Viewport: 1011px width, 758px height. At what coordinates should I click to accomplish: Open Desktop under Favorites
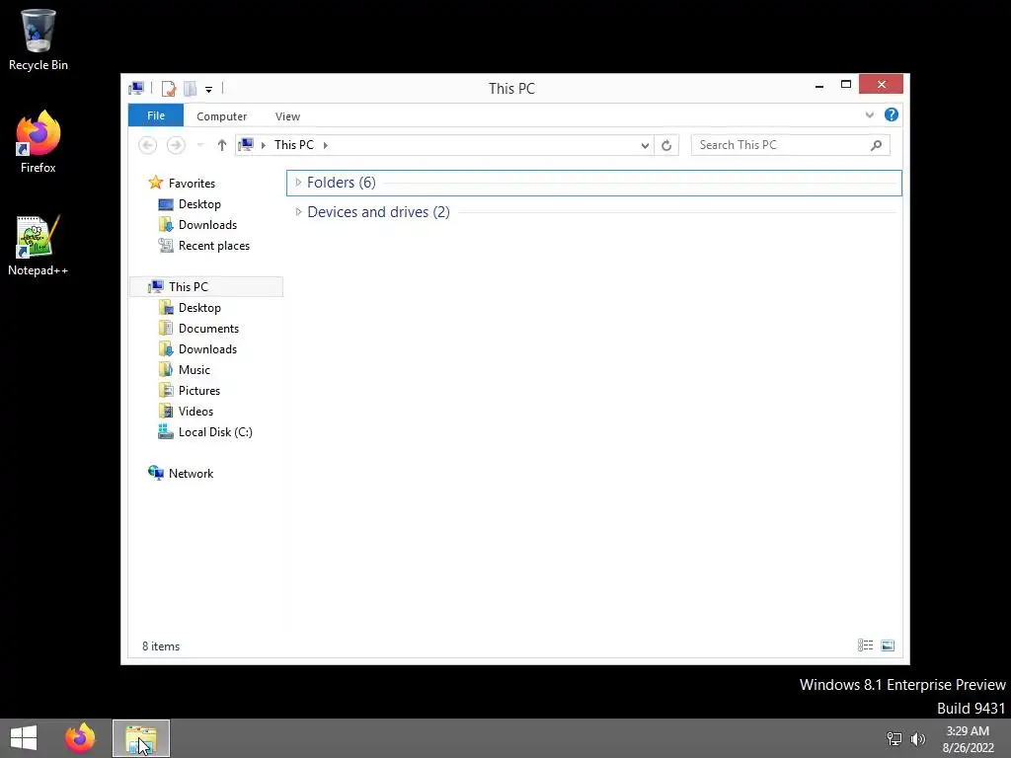click(199, 204)
